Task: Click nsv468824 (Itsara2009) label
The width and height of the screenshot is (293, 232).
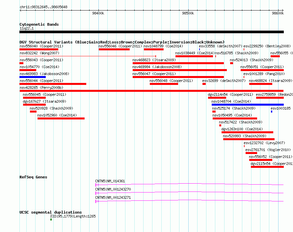Action: coord(271,81)
